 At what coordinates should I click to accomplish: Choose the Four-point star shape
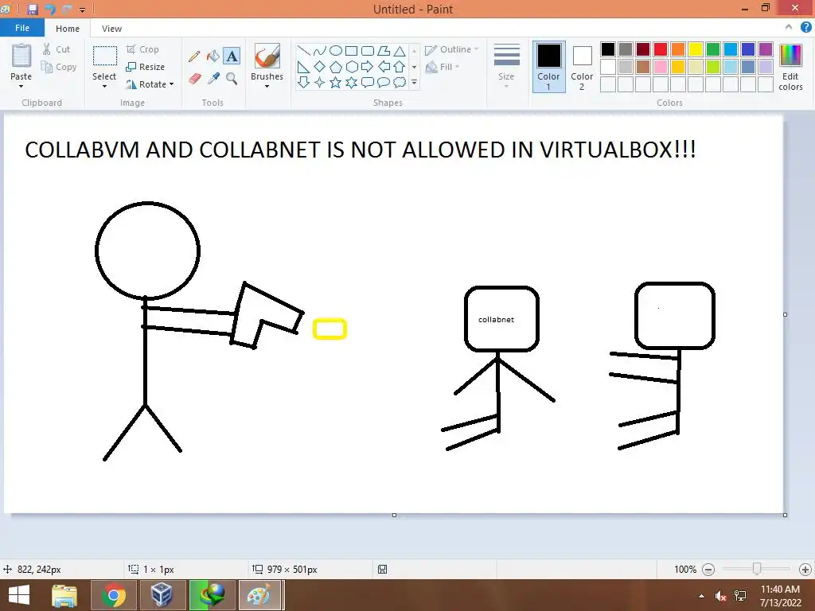pyautogui.click(x=320, y=82)
